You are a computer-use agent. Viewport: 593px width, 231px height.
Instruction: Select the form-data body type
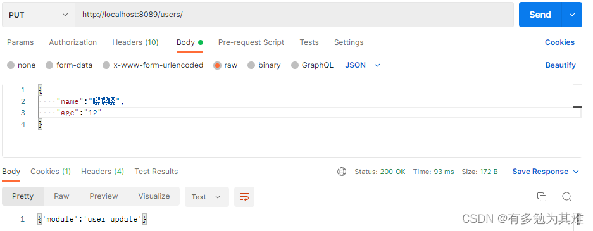click(x=69, y=65)
